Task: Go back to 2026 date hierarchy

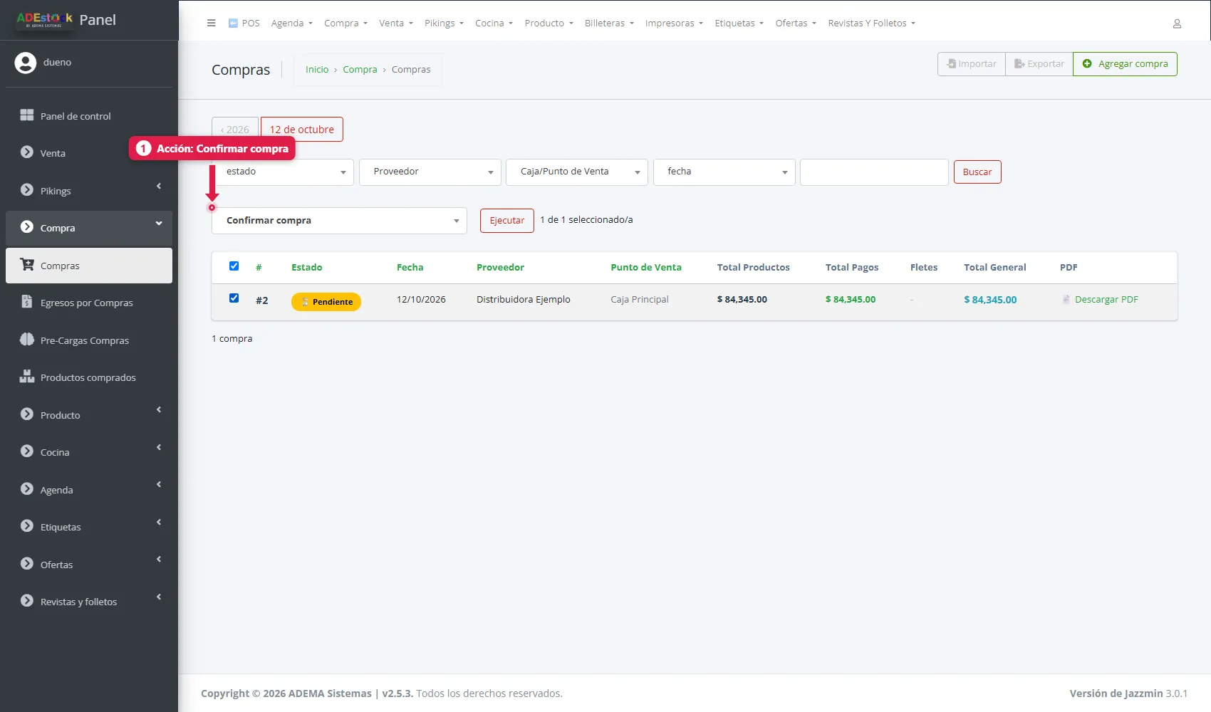Action: (235, 130)
